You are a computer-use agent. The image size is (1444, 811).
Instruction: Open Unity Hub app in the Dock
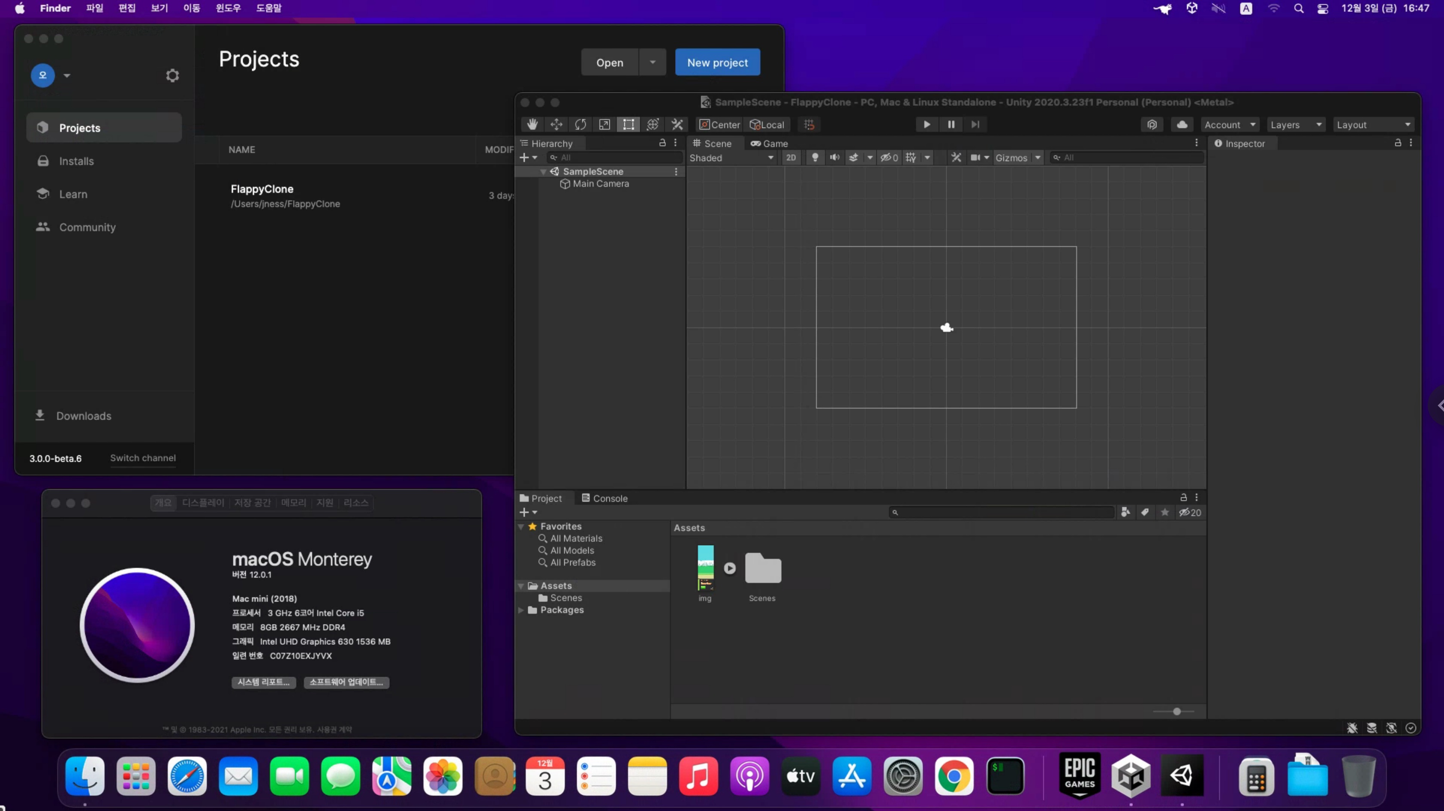coord(1131,776)
